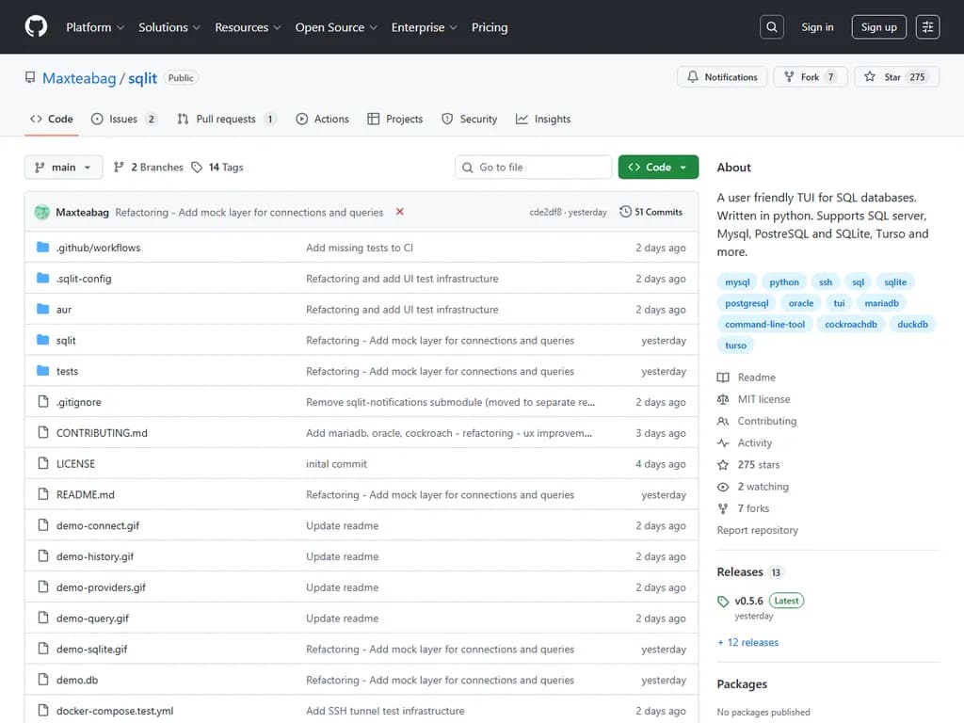Click the GitHub logo in the navbar

click(35, 26)
